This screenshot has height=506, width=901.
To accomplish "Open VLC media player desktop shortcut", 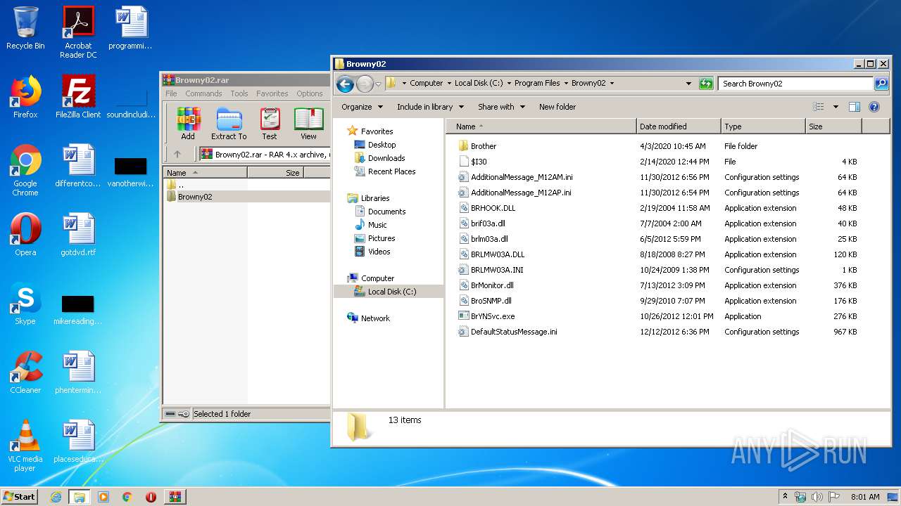I will [25, 446].
